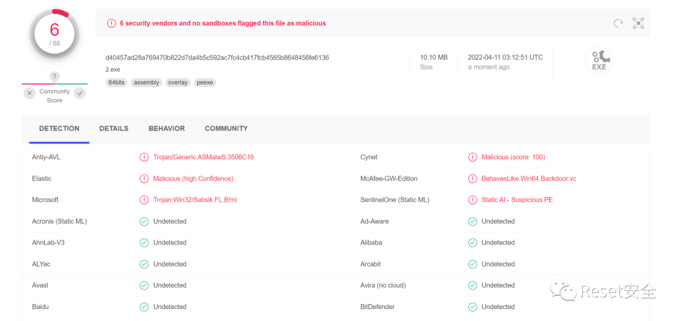
Task: Vote malicious with the X icon
Action: pyautogui.click(x=30, y=93)
